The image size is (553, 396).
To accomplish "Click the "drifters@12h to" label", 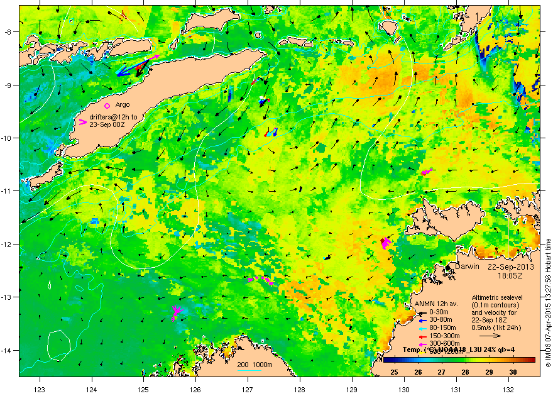I will 113,117.
